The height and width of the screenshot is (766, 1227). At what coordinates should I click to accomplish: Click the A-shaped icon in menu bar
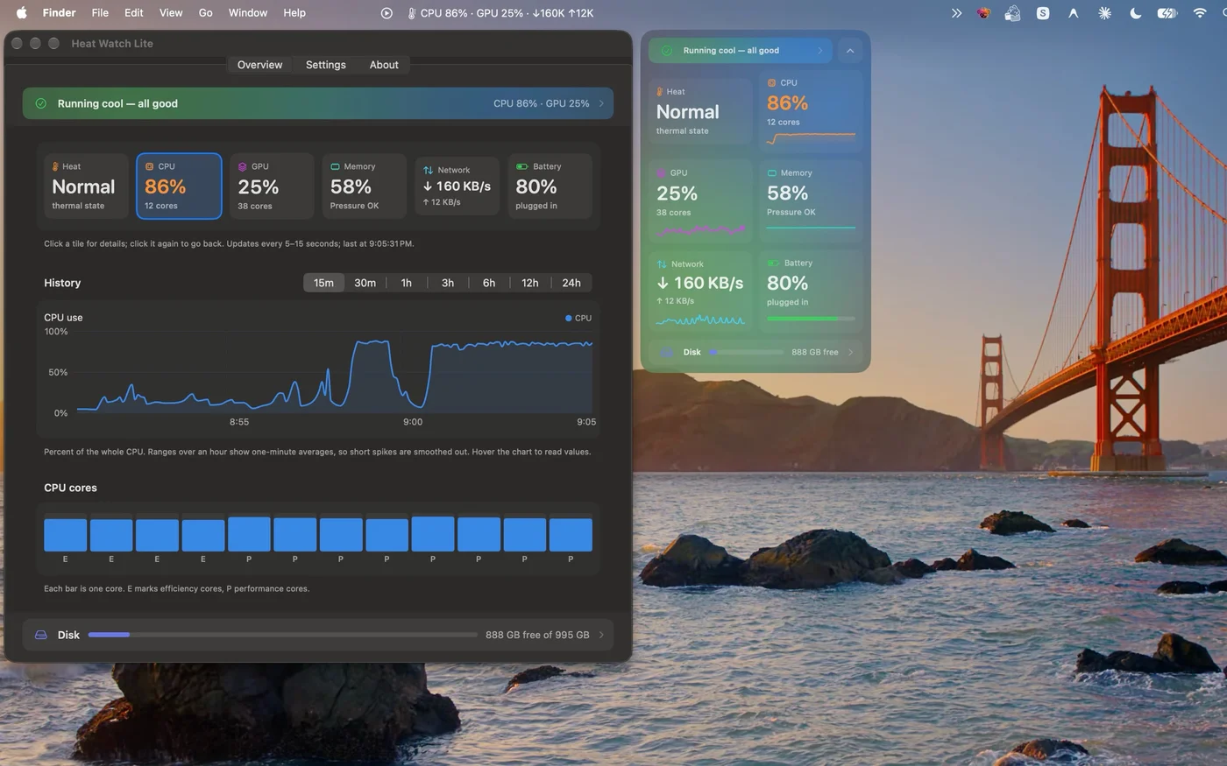[x=1073, y=13]
